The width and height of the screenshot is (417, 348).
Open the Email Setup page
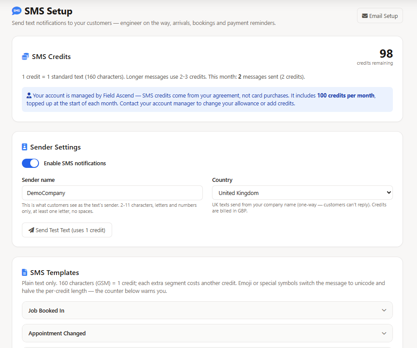click(380, 16)
